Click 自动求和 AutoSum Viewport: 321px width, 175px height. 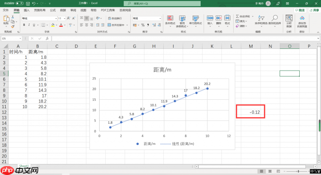pyautogui.click(x=243, y=16)
